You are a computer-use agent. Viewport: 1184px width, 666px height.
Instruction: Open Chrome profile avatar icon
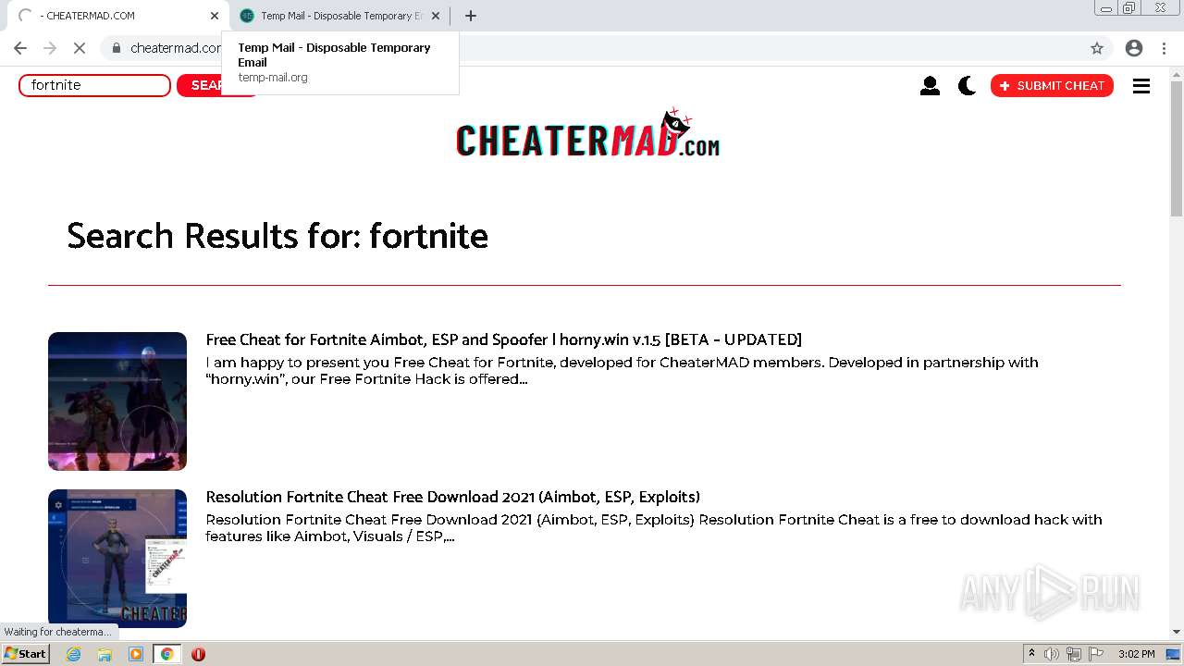coord(1134,48)
